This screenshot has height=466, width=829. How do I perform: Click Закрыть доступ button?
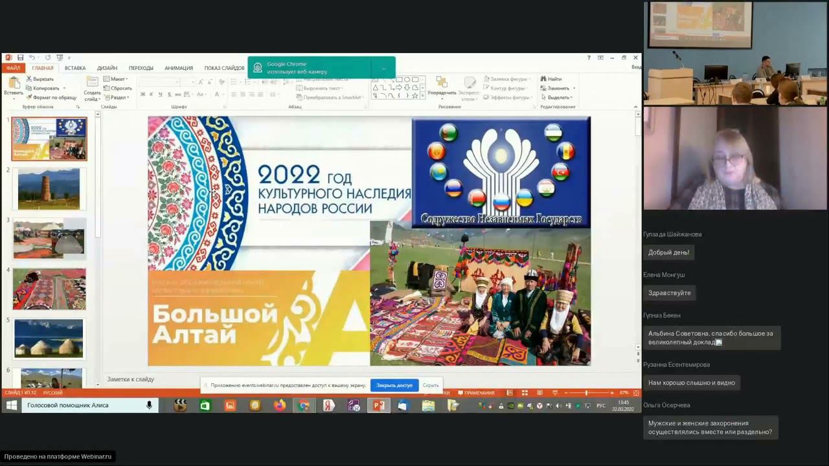[x=394, y=385]
